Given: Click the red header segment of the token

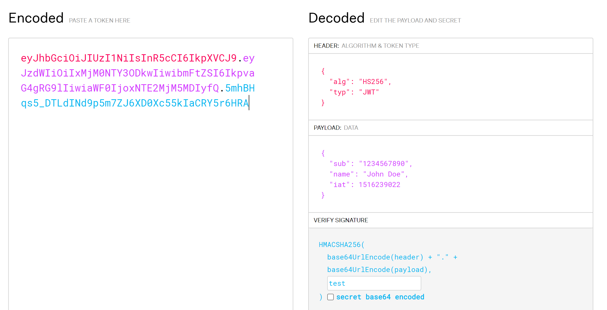Looking at the screenshot, I should (x=129, y=58).
